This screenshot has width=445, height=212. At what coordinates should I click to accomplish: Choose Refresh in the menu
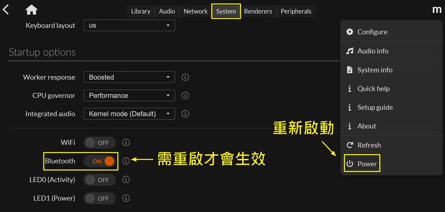[391, 145]
